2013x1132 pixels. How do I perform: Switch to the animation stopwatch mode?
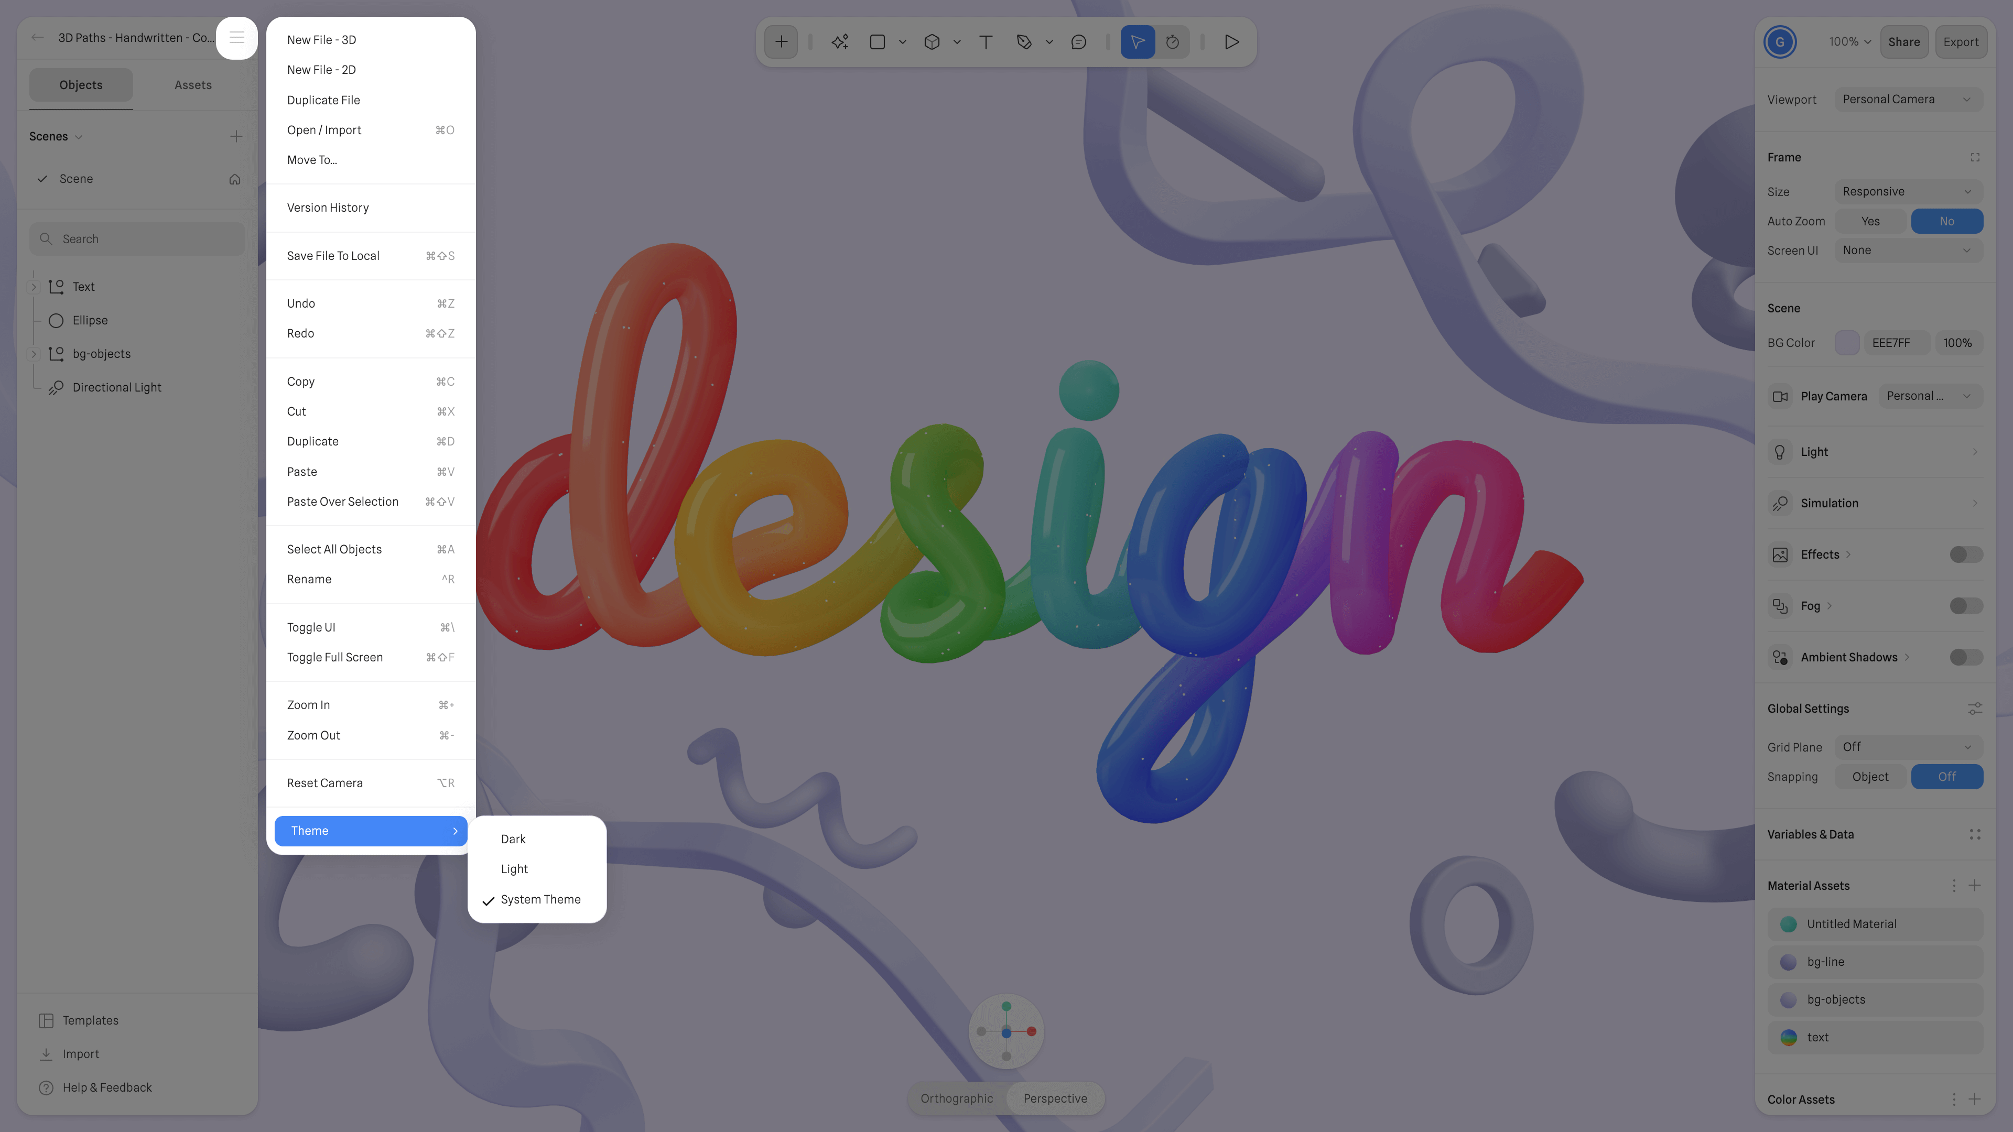[1172, 41]
